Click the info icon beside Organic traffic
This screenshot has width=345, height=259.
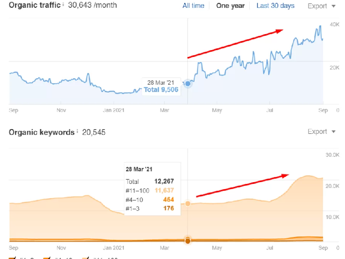click(63, 4)
